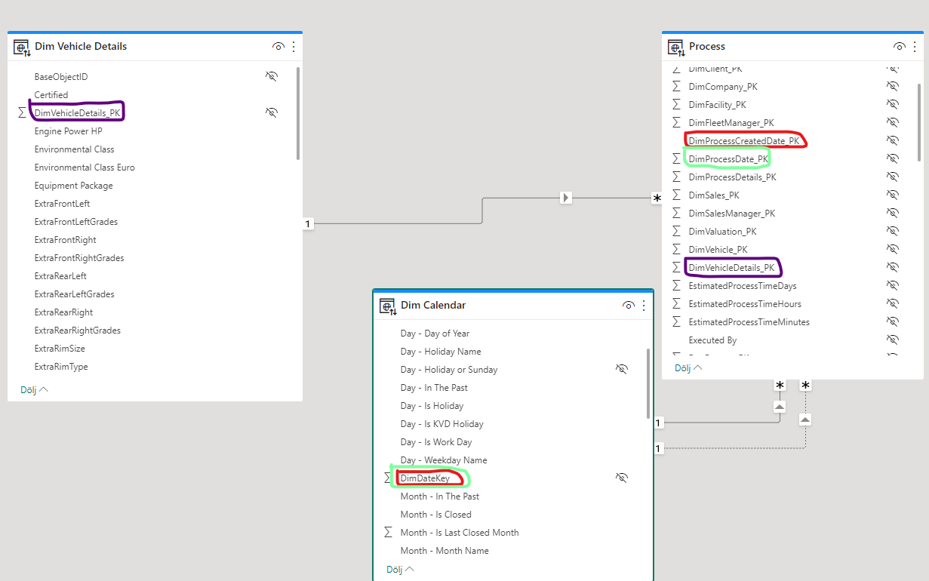Click the Dim Calendar table header icon
This screenshot has height=581, width=929.
(388, 306)
